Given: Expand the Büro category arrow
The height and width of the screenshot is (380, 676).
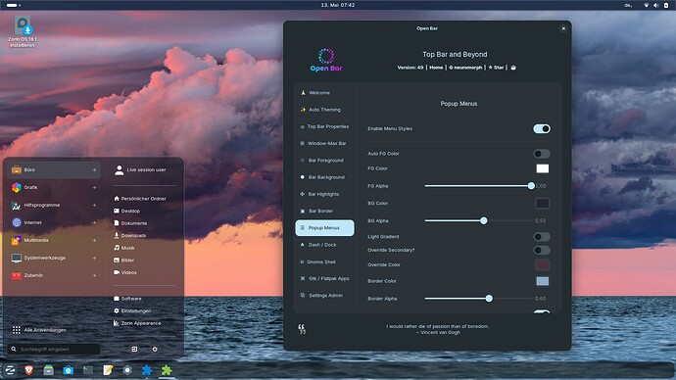Looking at the screenshot, I should pos(94,170).
